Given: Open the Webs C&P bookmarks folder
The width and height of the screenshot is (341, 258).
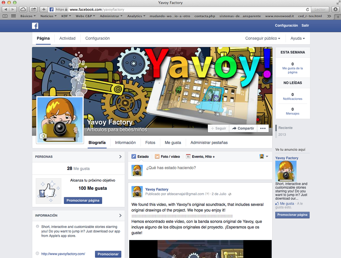Looking at the screenshot, I should pyautogui.click(x=85, y=16).
